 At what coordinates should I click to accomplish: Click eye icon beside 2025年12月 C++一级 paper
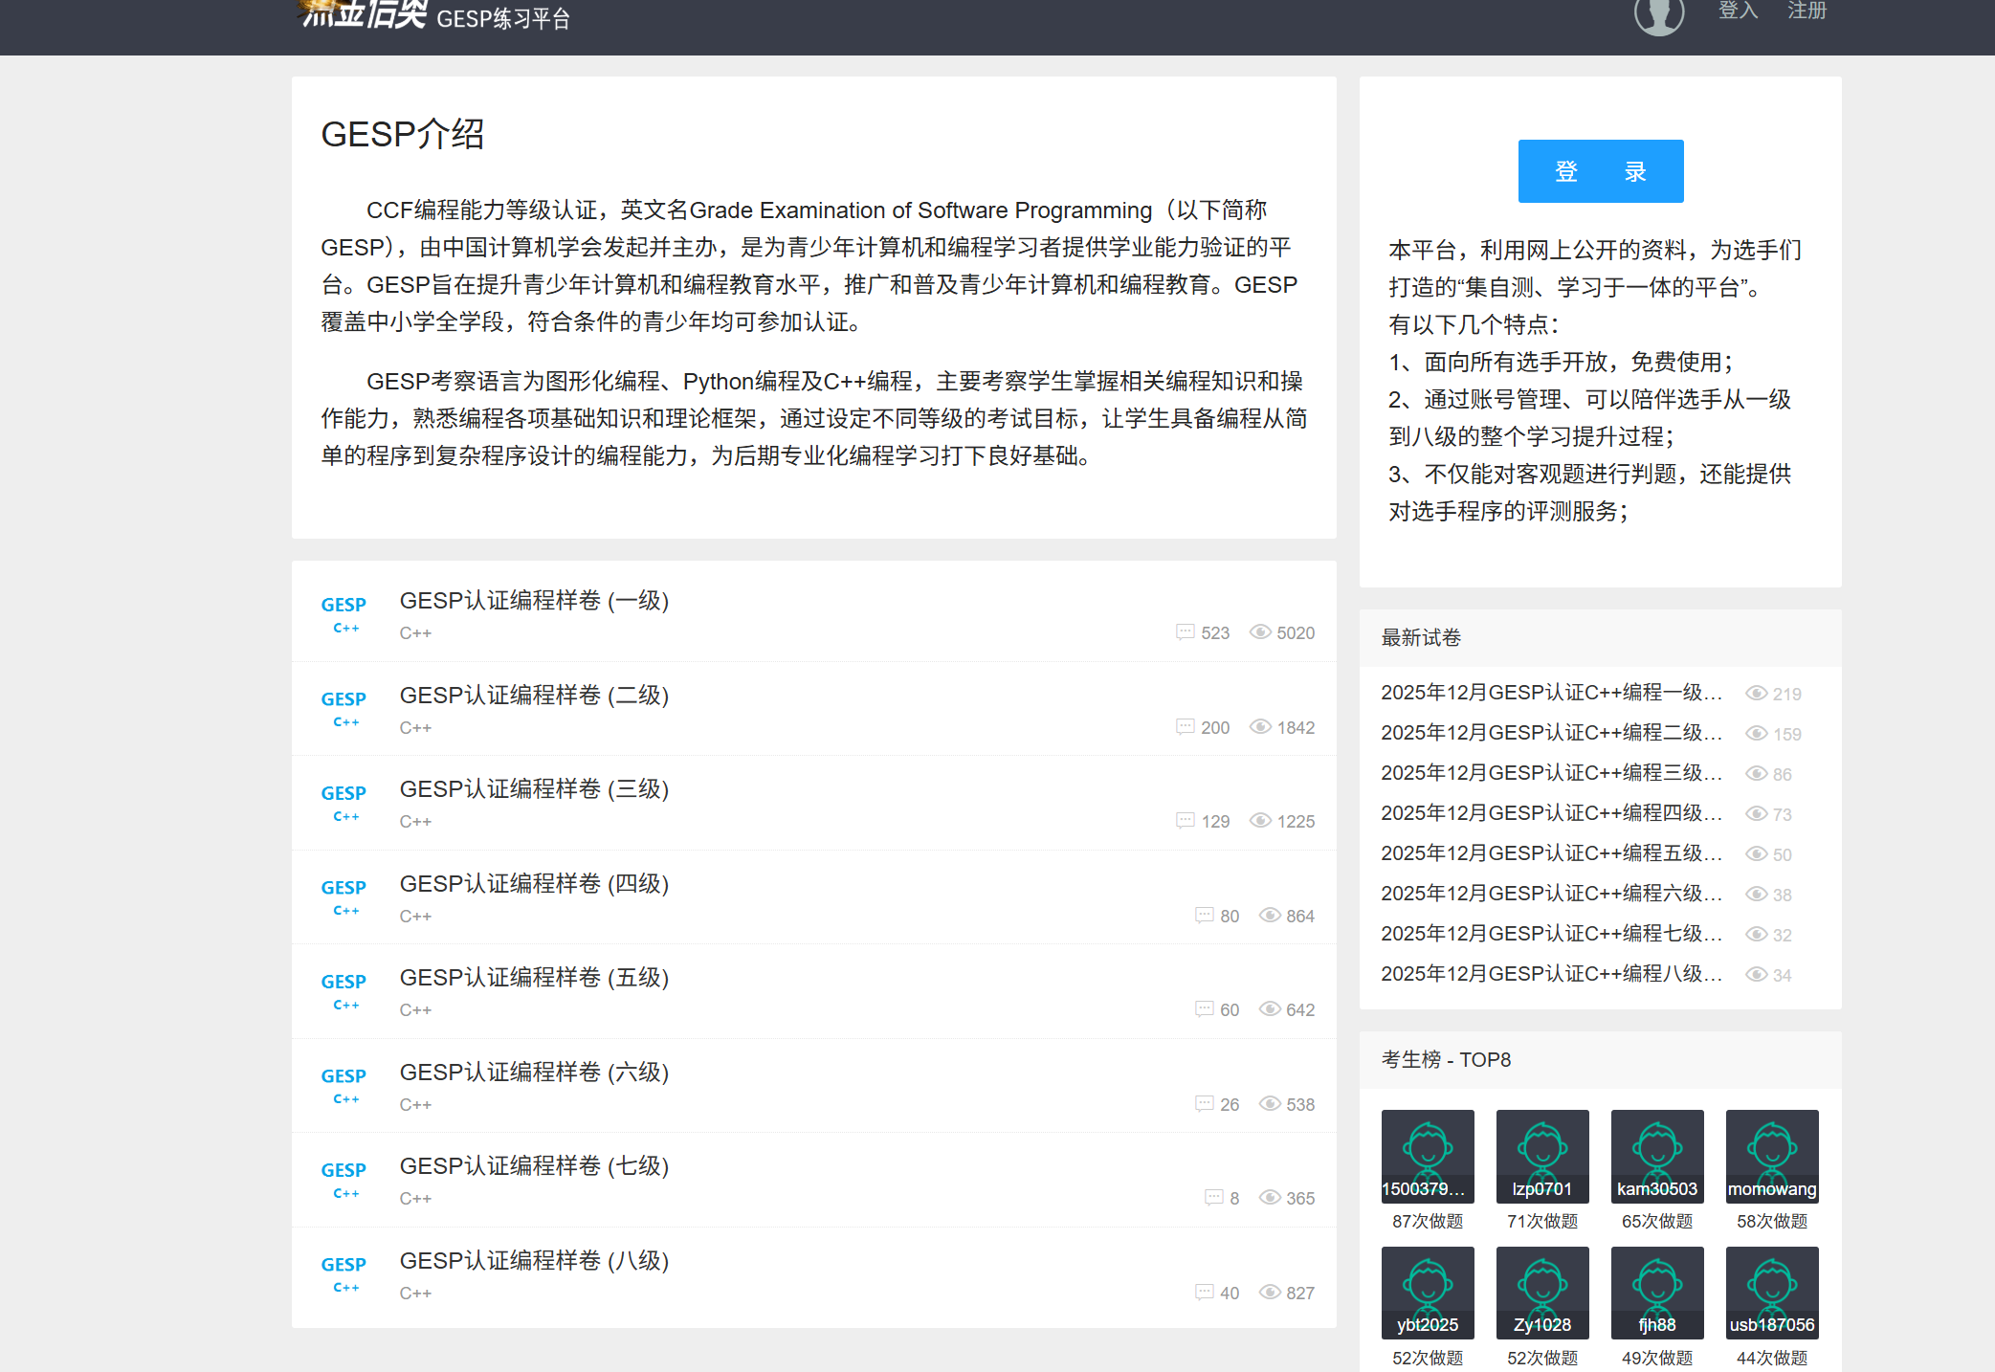pos(1756,694)
